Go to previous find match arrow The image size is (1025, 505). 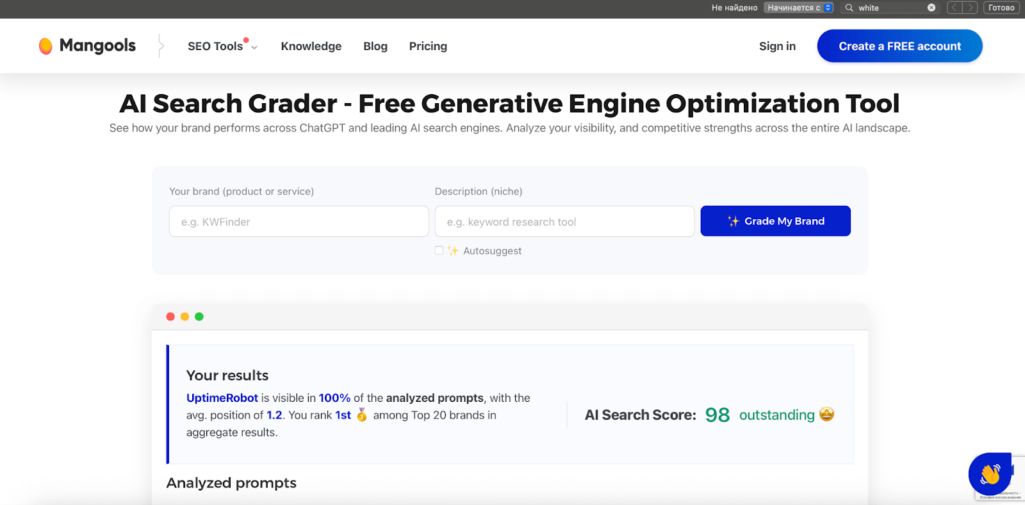pos(955,8)
